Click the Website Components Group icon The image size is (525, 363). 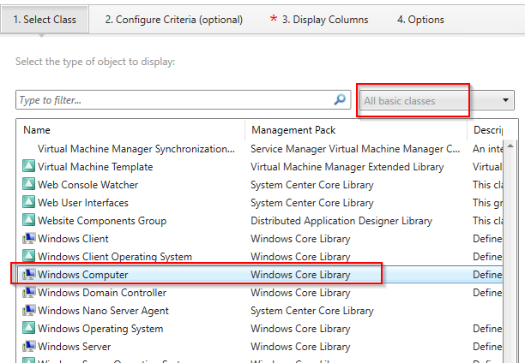coord(28,220)
